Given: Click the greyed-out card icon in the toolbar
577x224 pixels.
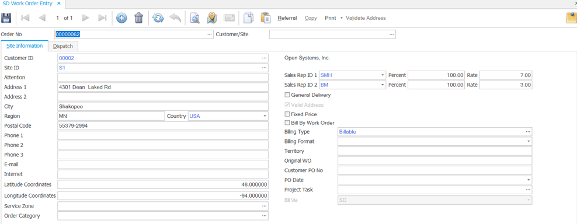Looking at the screenshot, I should click(x=230, y=17).
